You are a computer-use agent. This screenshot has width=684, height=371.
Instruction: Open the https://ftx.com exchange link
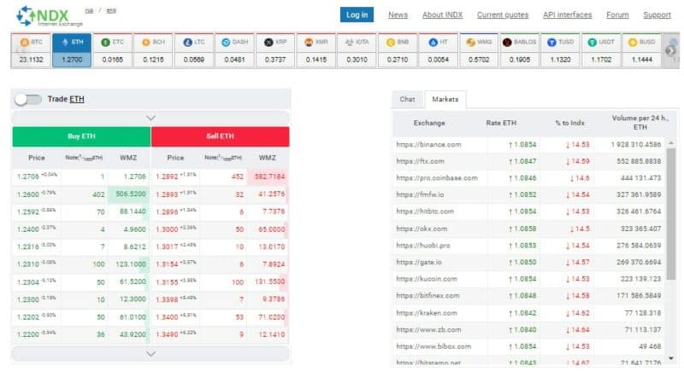(420, 161)
